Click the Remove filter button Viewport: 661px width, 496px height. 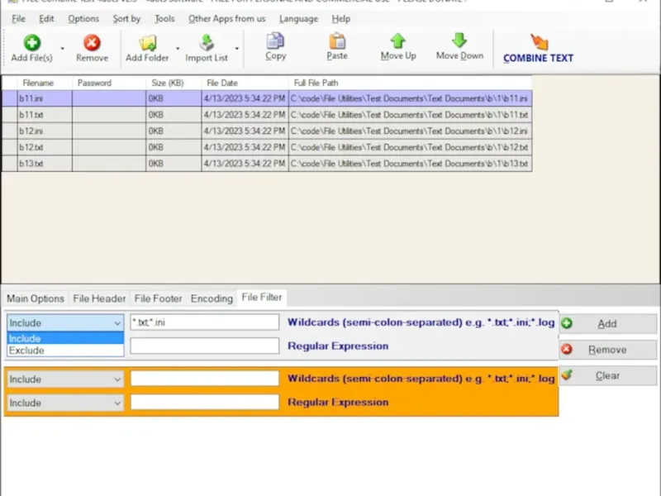[x=608, y=350]
